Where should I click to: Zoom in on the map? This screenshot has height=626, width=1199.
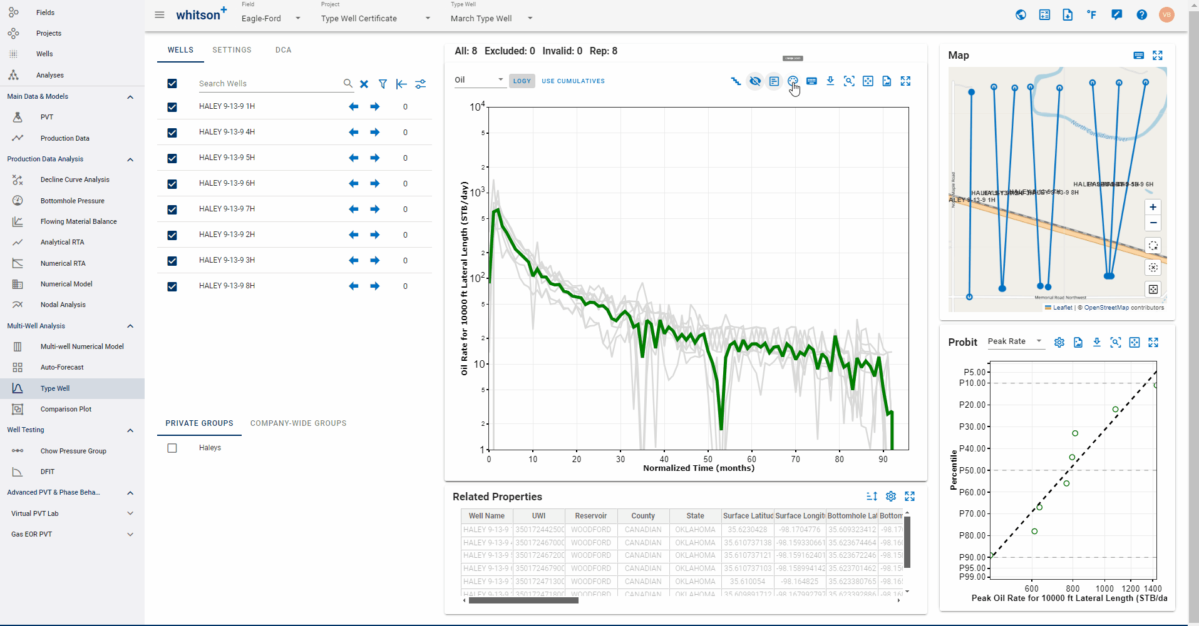(x=1153, y=207)
